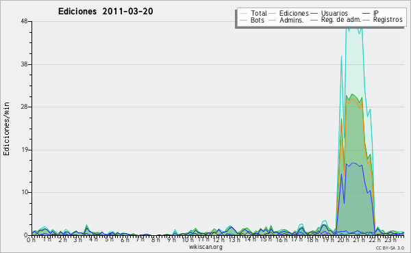411x253 pixels.
Task: Click the Total legend line swatch
Action: 243,14
